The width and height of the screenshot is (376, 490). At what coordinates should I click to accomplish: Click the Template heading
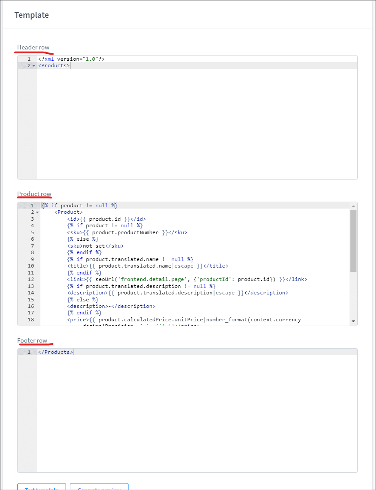[32, 15]
